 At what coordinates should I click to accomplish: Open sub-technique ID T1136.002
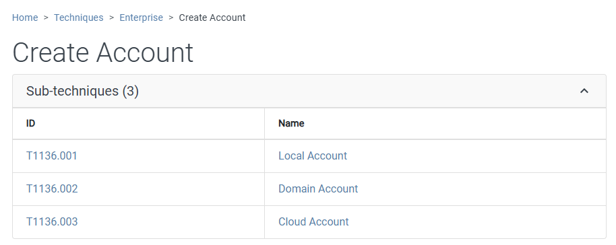pyautogui.click(x=52, y=189)
